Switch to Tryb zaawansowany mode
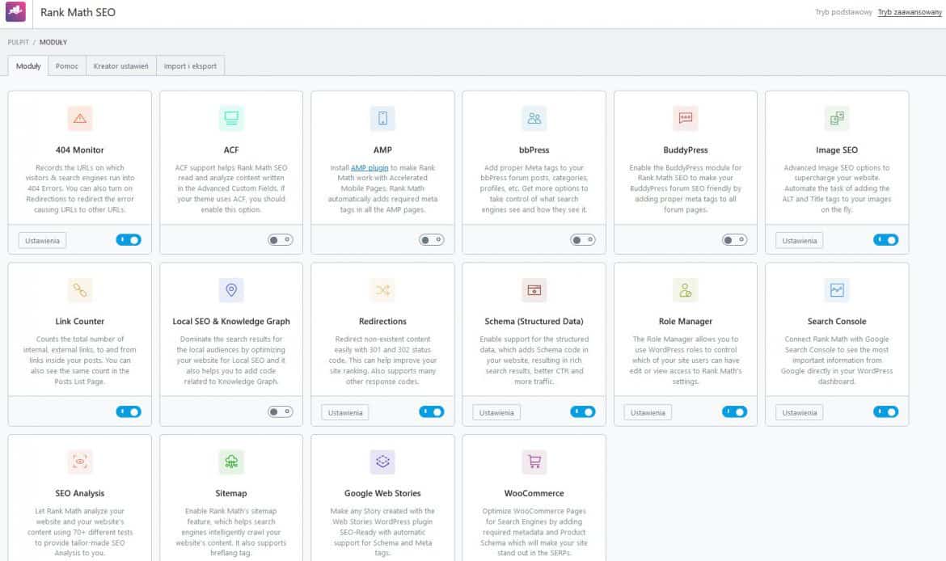The image size is (946, 561). click(910, 12)
